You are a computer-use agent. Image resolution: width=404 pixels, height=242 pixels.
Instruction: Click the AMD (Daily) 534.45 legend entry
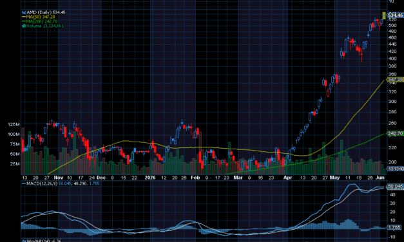pyautogui.click(x=46, y=12)
